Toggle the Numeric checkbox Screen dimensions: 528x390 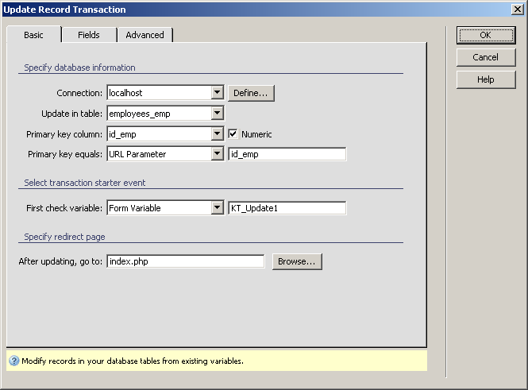tap(233, 134)
